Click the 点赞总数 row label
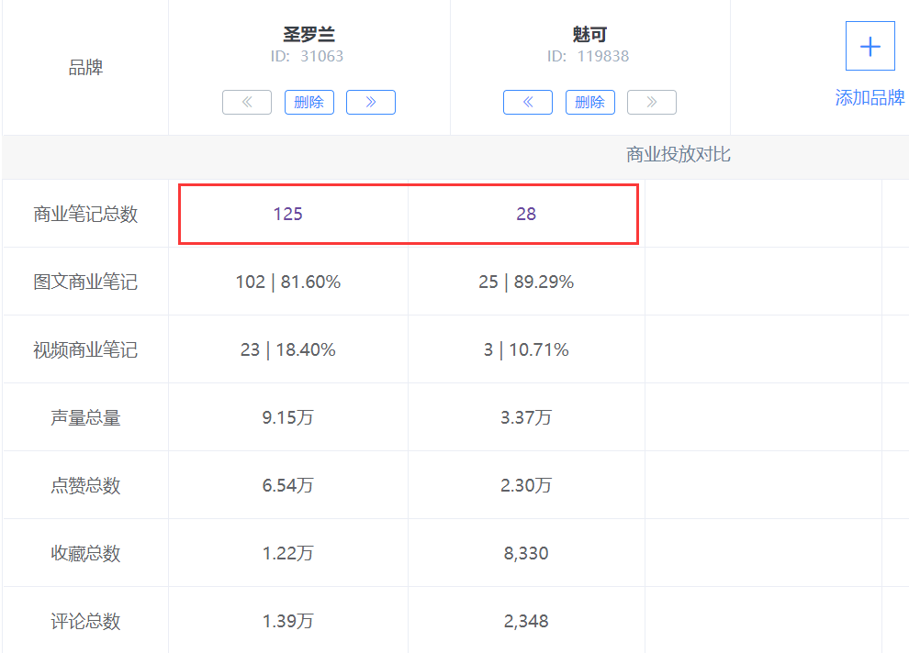The width and height of the screenshot is (909, 653). coord(85,485)
